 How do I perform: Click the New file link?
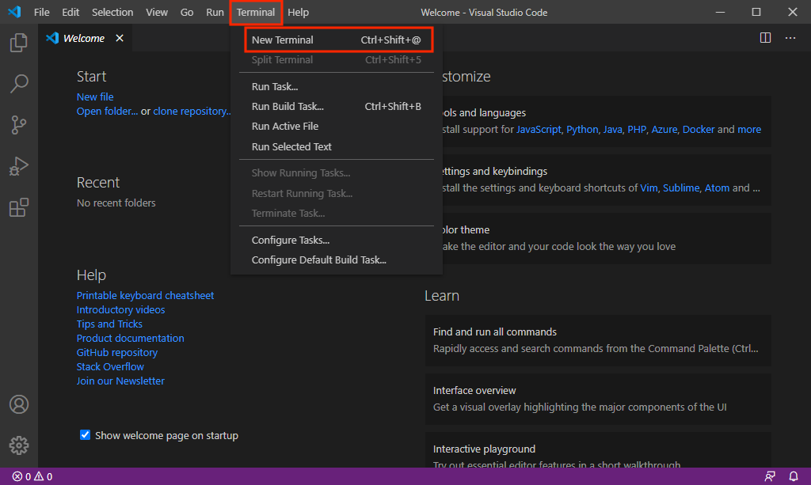pos(95,97)
